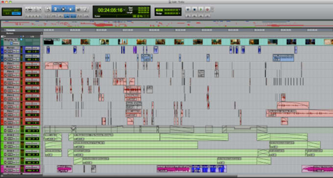333x178 pixels.
Task: Select the Pencil tool
Action: coord(85,9)
